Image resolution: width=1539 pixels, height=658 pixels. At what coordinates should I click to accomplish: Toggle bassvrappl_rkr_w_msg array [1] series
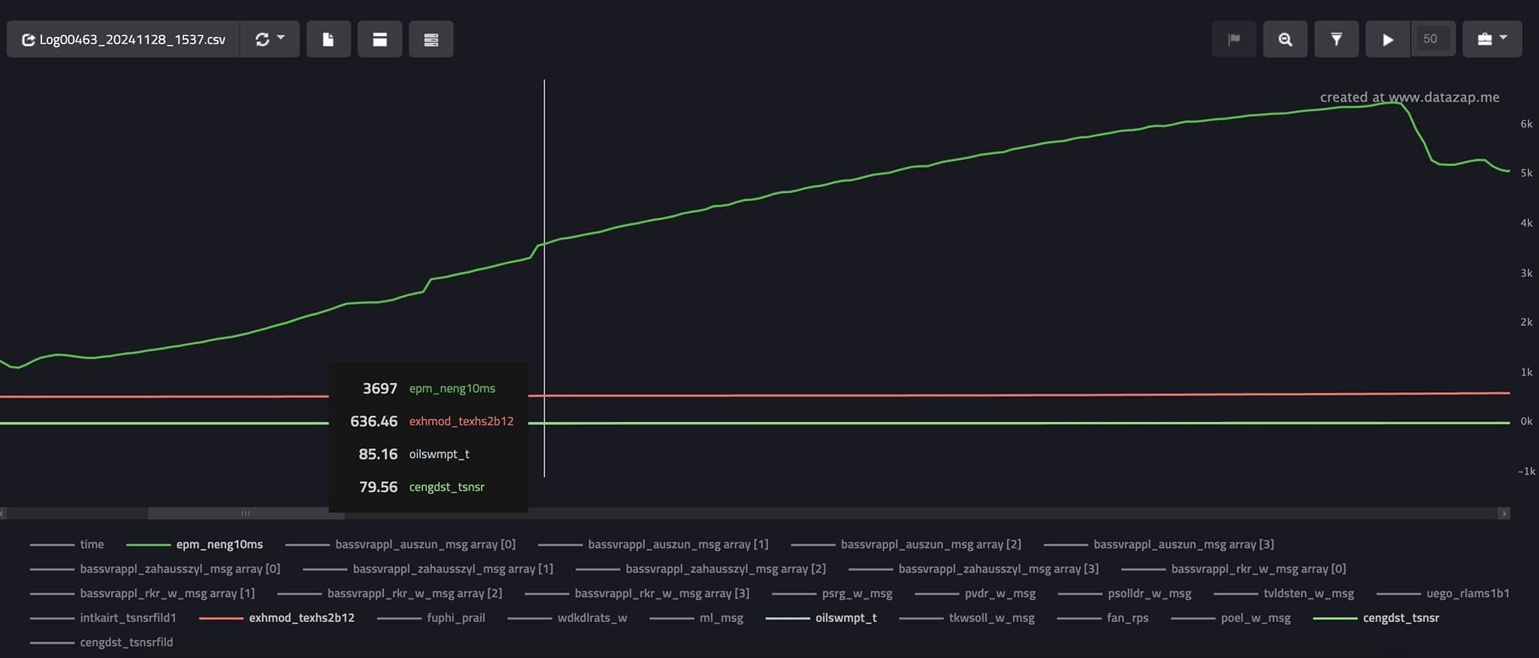tap(143, 593)
